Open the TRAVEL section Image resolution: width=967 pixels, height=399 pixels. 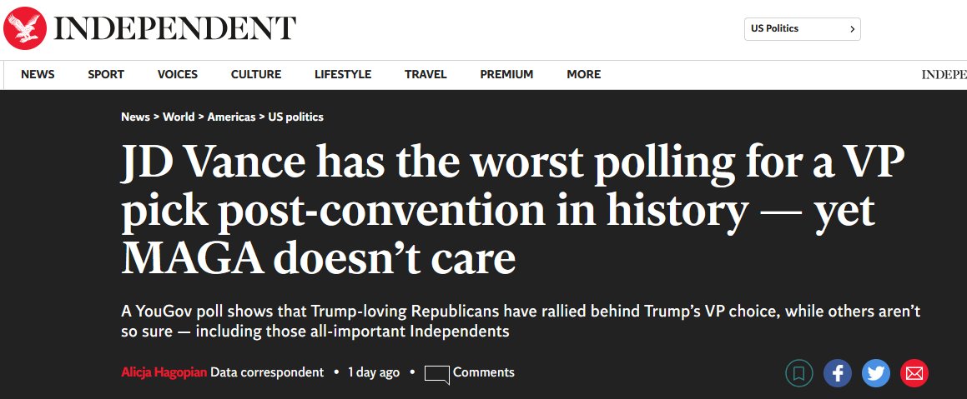(x=426, y=74)
